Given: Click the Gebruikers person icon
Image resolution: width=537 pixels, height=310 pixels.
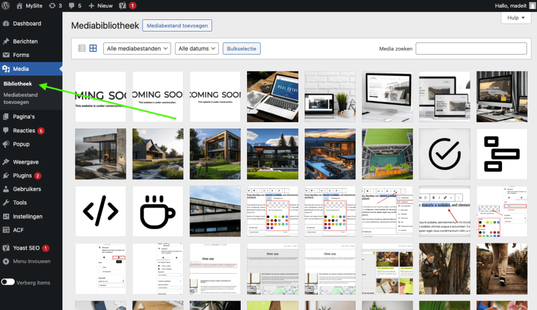Looking at the screenshot, I should pyautogui.click(x=6, y=189).
